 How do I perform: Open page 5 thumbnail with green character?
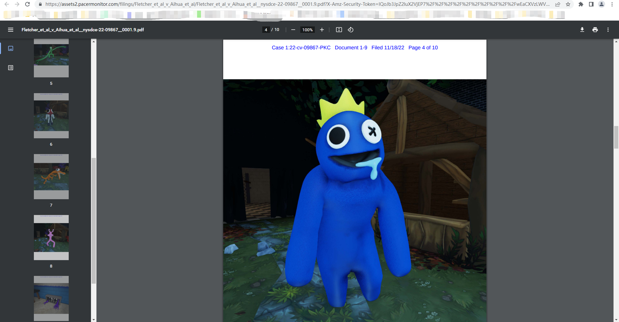(x=51, y=58)
